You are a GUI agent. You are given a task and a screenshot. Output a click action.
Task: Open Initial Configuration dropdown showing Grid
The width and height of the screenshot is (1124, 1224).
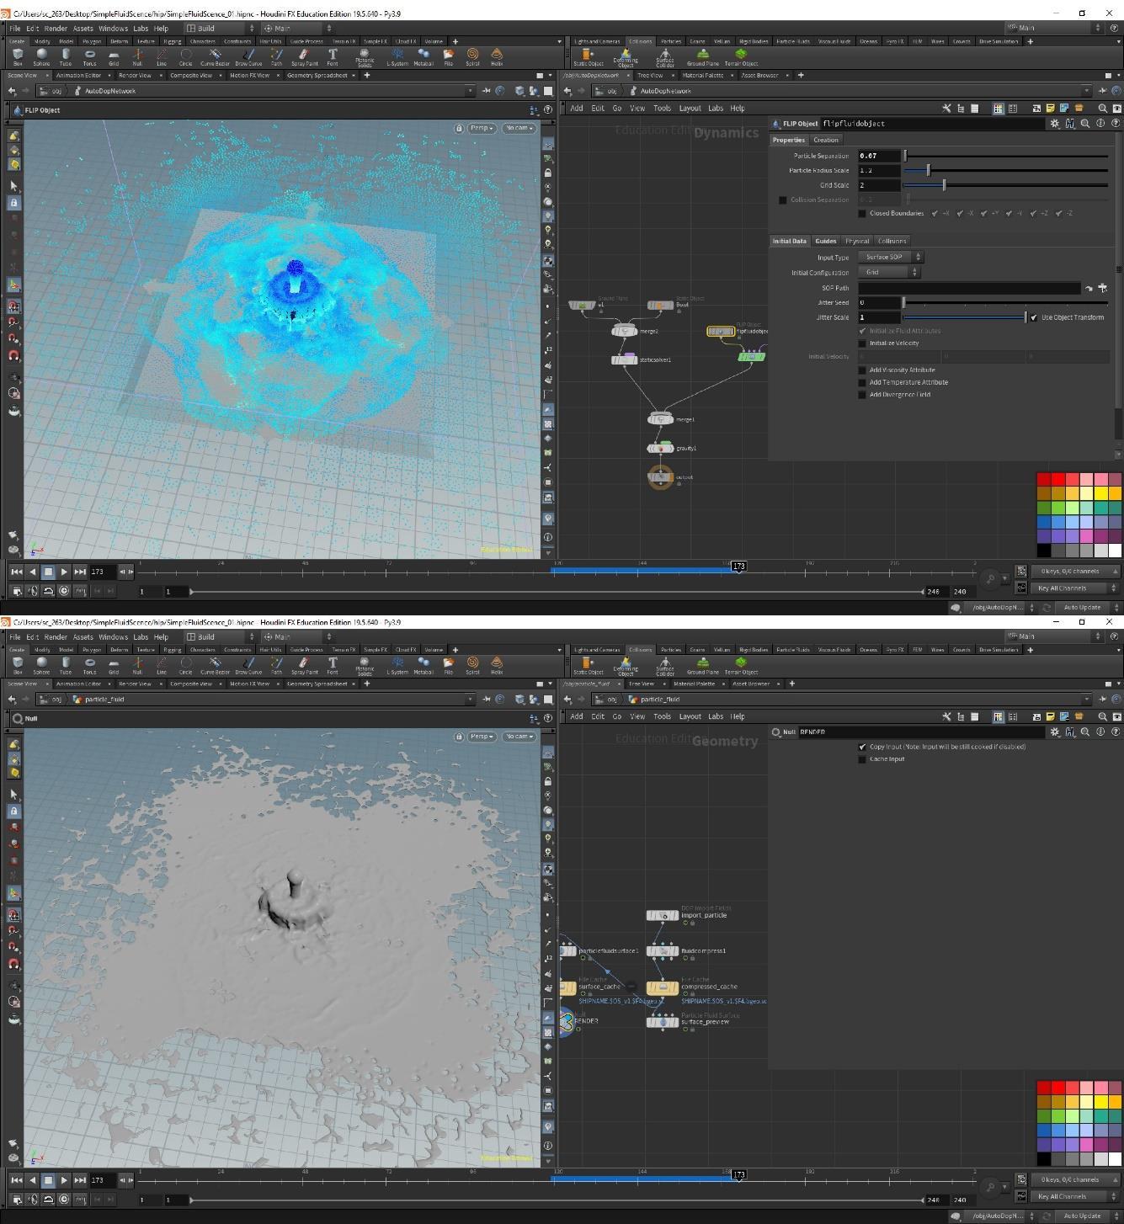[x=889, y=272]
